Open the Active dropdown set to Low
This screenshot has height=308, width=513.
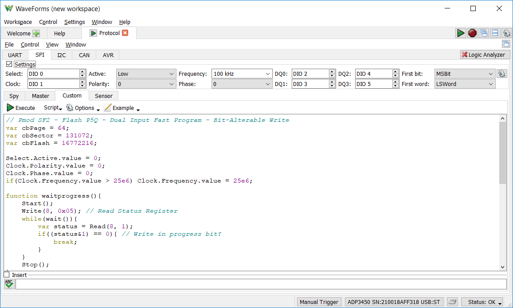tap(146, 74)
